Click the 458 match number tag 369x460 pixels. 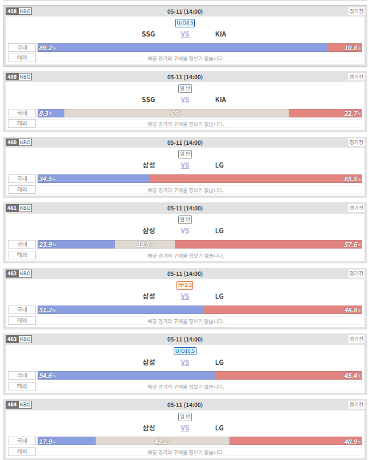pyautogui.click(x=12, y=11)
